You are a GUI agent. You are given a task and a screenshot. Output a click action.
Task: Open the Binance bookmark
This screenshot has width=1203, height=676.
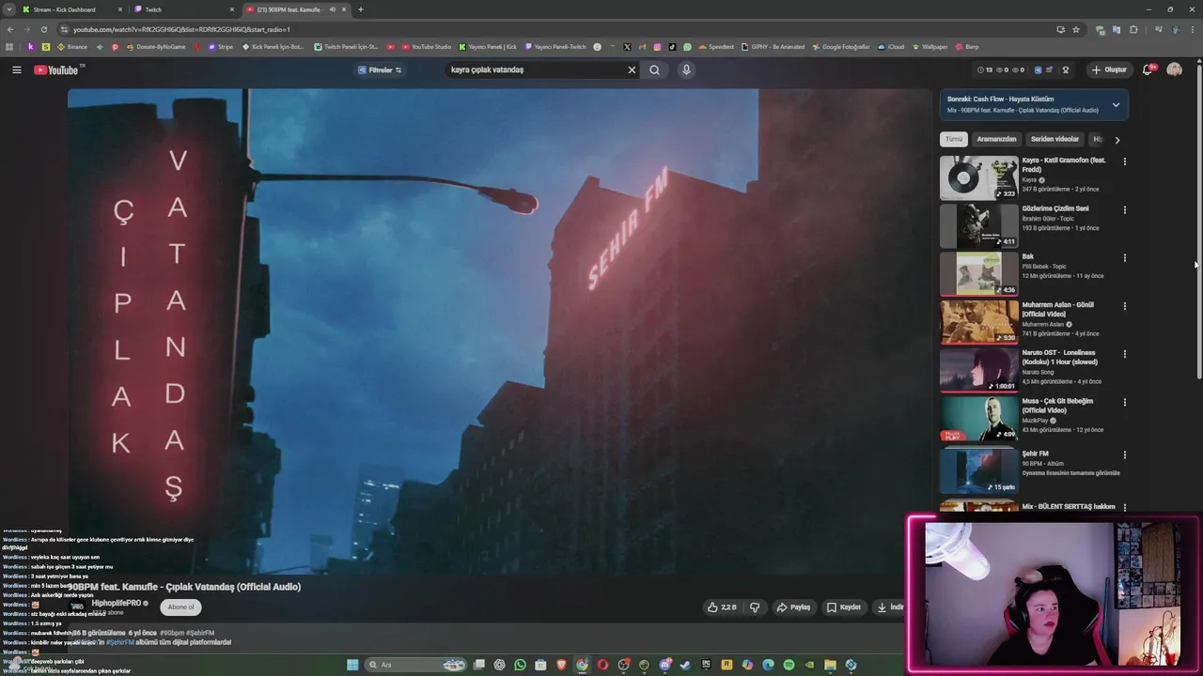71,47
